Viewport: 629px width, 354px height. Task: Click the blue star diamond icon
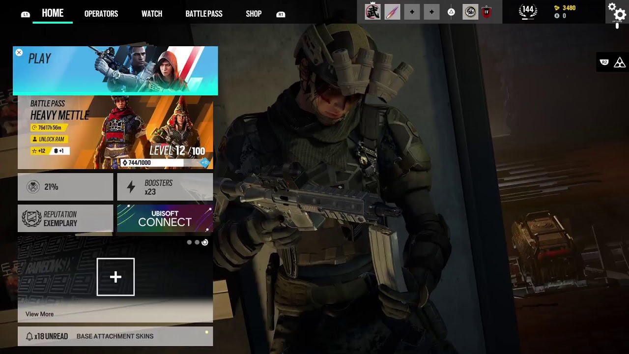(x=205, y=163)
